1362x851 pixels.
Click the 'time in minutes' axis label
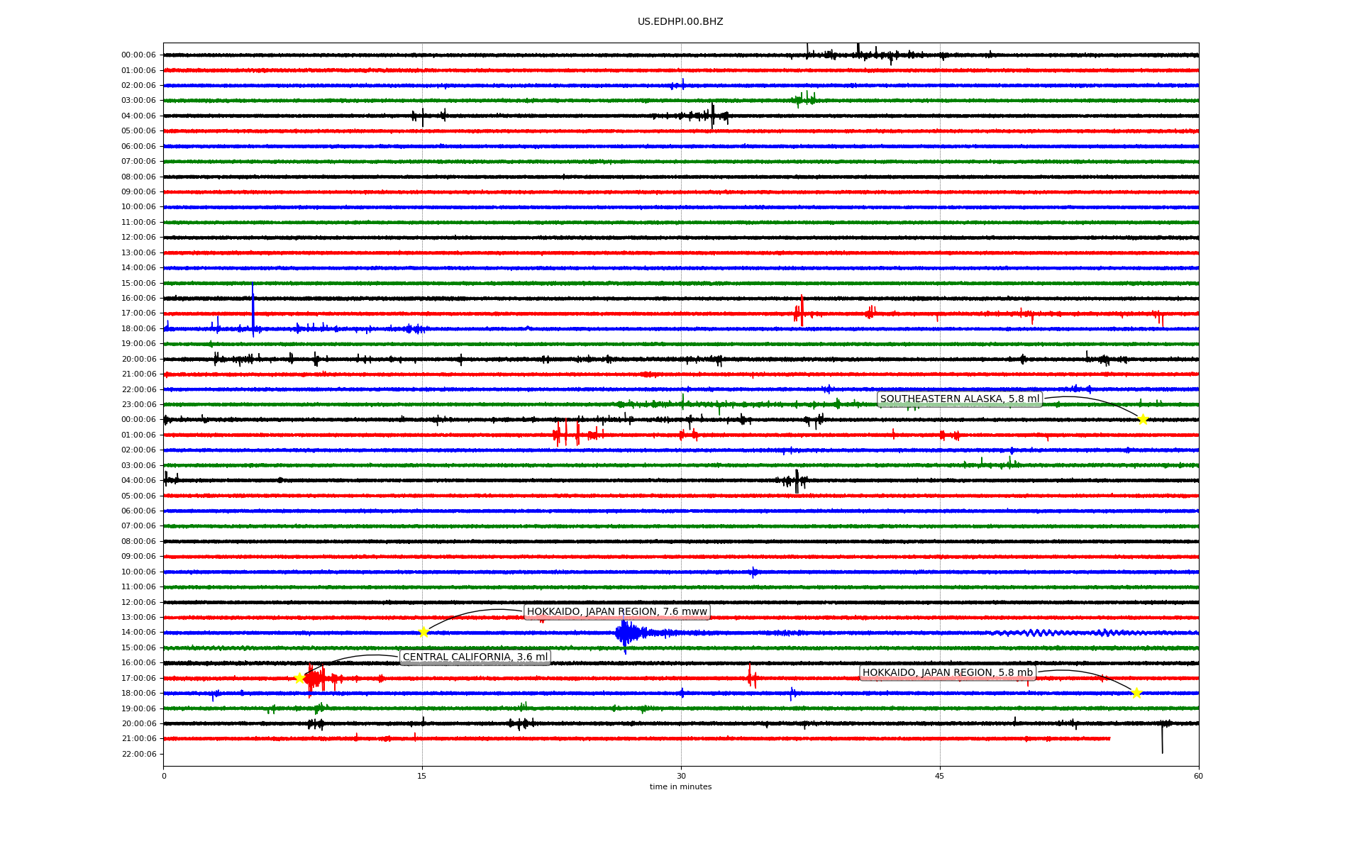(680, 786)
